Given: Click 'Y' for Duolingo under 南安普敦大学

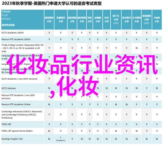Looking at the screenshot, I should [72, 139].
